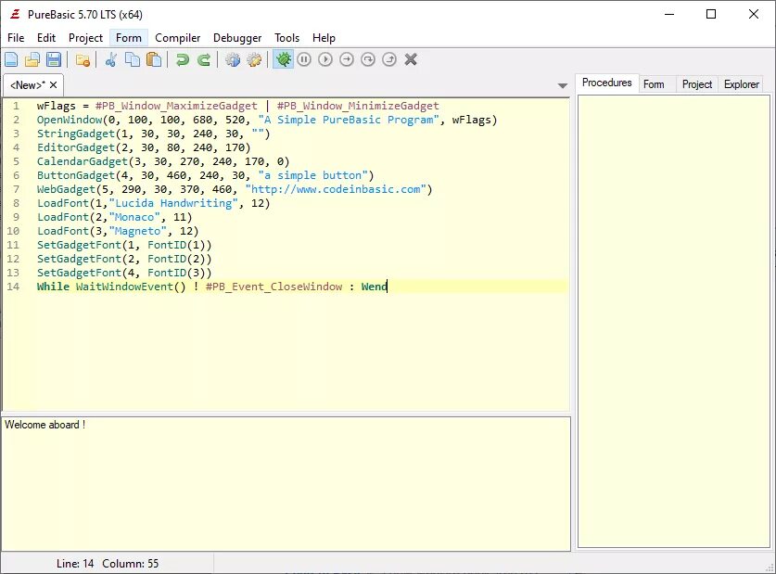This screenshot has width=776, height=574.
Task: Switch to the Project panel tab
Action: (x=697, y=84)
